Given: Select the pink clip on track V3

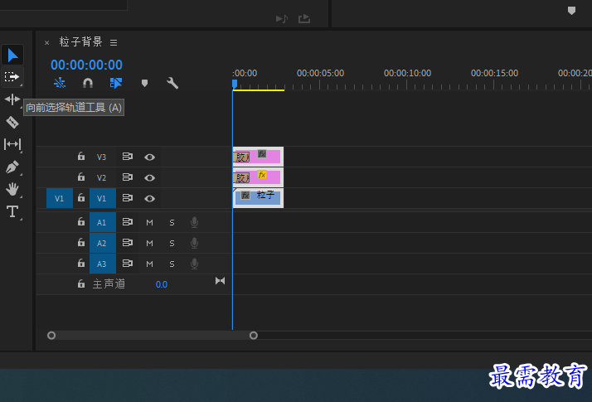Looking at the screenshot, I should pos(258,157).
